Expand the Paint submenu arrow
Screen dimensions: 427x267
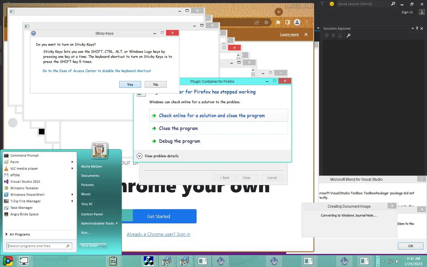(72, 162)
